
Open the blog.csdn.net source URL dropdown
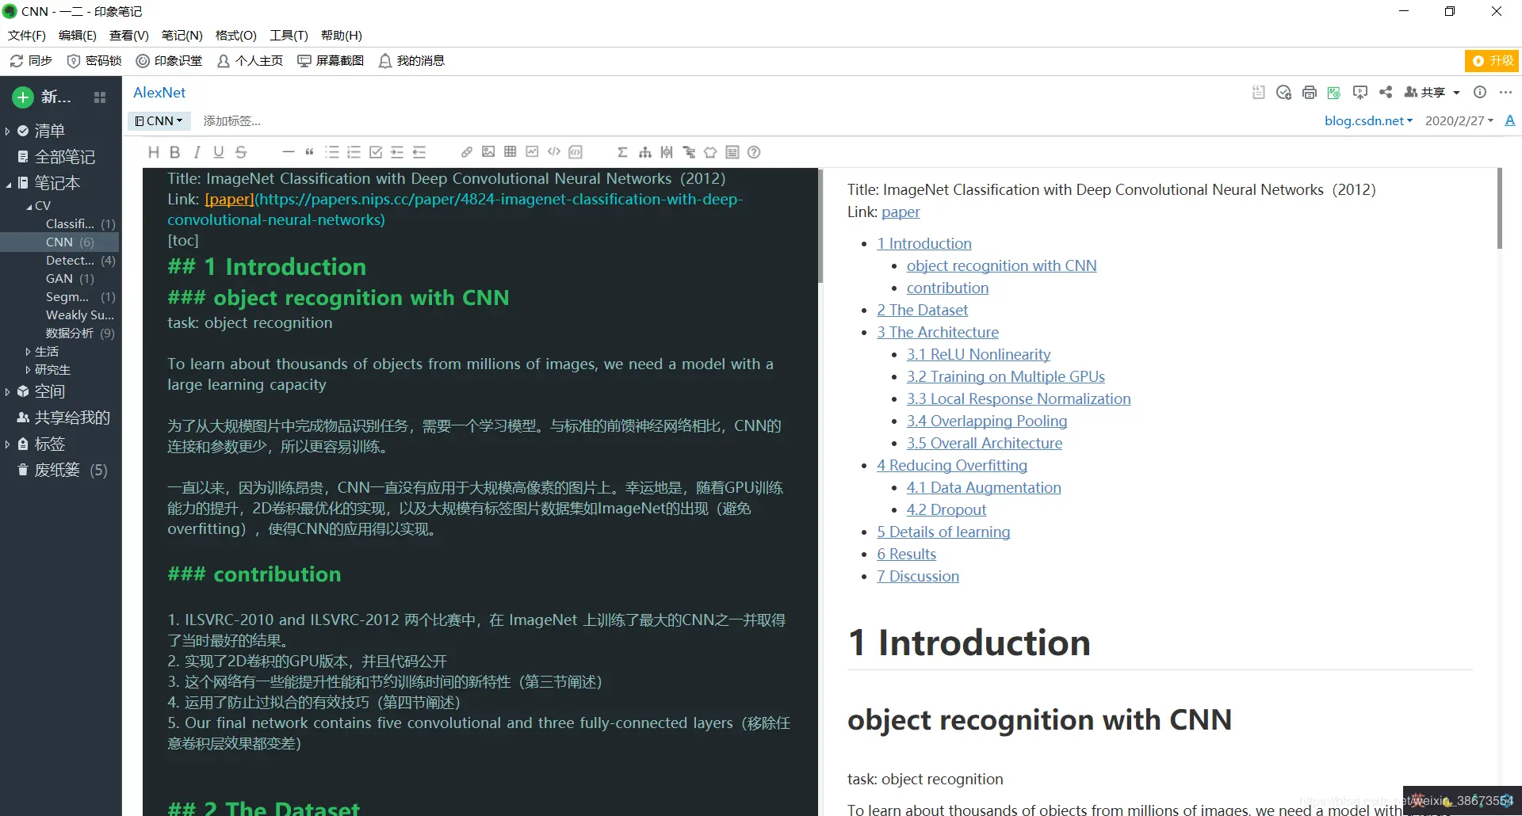click(1368, 120)
